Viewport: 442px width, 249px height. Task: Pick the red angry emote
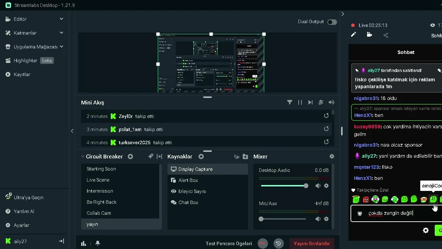366,199
